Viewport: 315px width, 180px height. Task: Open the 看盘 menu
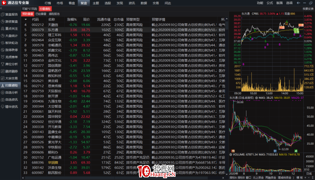72,3
